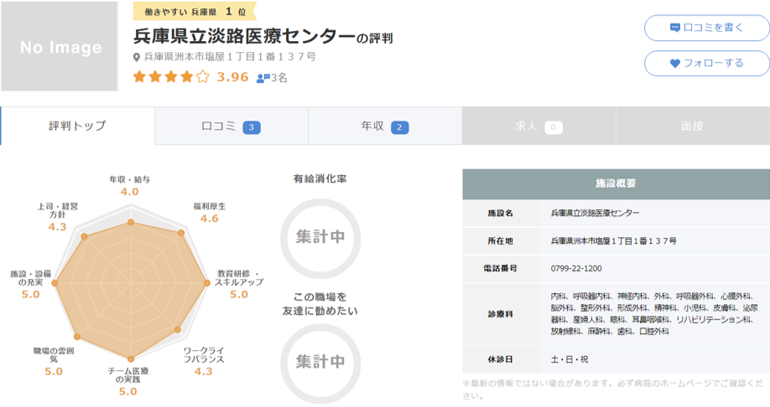Click the header address 兵庫県洲本市塩屋1丁目1番137号

click(230, 57)
